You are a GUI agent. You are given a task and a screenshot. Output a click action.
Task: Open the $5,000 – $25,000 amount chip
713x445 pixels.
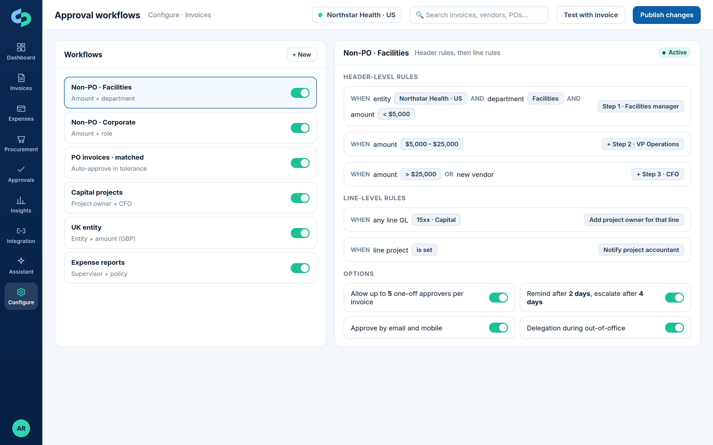tap(432, 144)
